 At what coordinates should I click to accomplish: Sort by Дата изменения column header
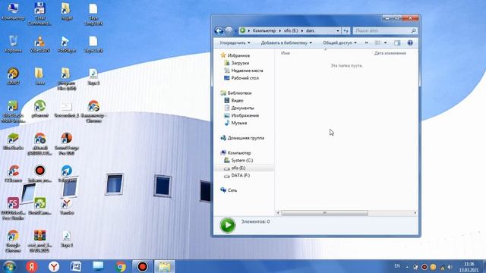tap(390, 53)
